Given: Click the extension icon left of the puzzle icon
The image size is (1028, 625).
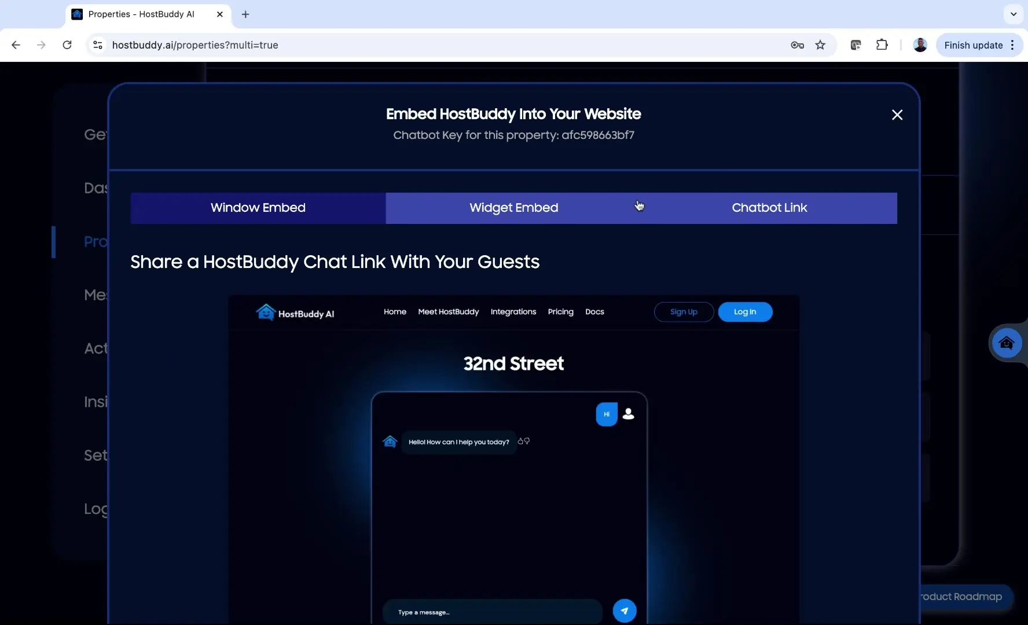Looking at the screenshot, I should pyautogui.click(x=856, y=45).
